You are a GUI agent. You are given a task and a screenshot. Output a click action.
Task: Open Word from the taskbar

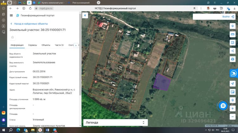click(x=47, y=130)
